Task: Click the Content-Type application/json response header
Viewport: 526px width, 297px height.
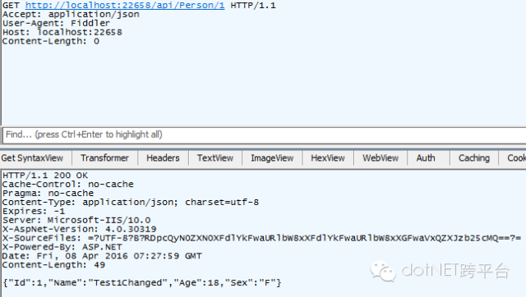Action: 131,203
